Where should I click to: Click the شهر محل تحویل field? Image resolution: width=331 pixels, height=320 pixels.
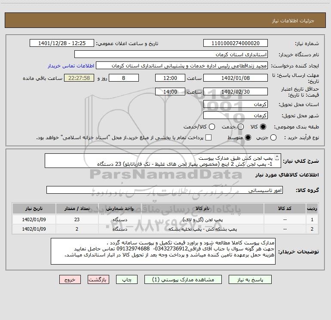coord(236,116)
